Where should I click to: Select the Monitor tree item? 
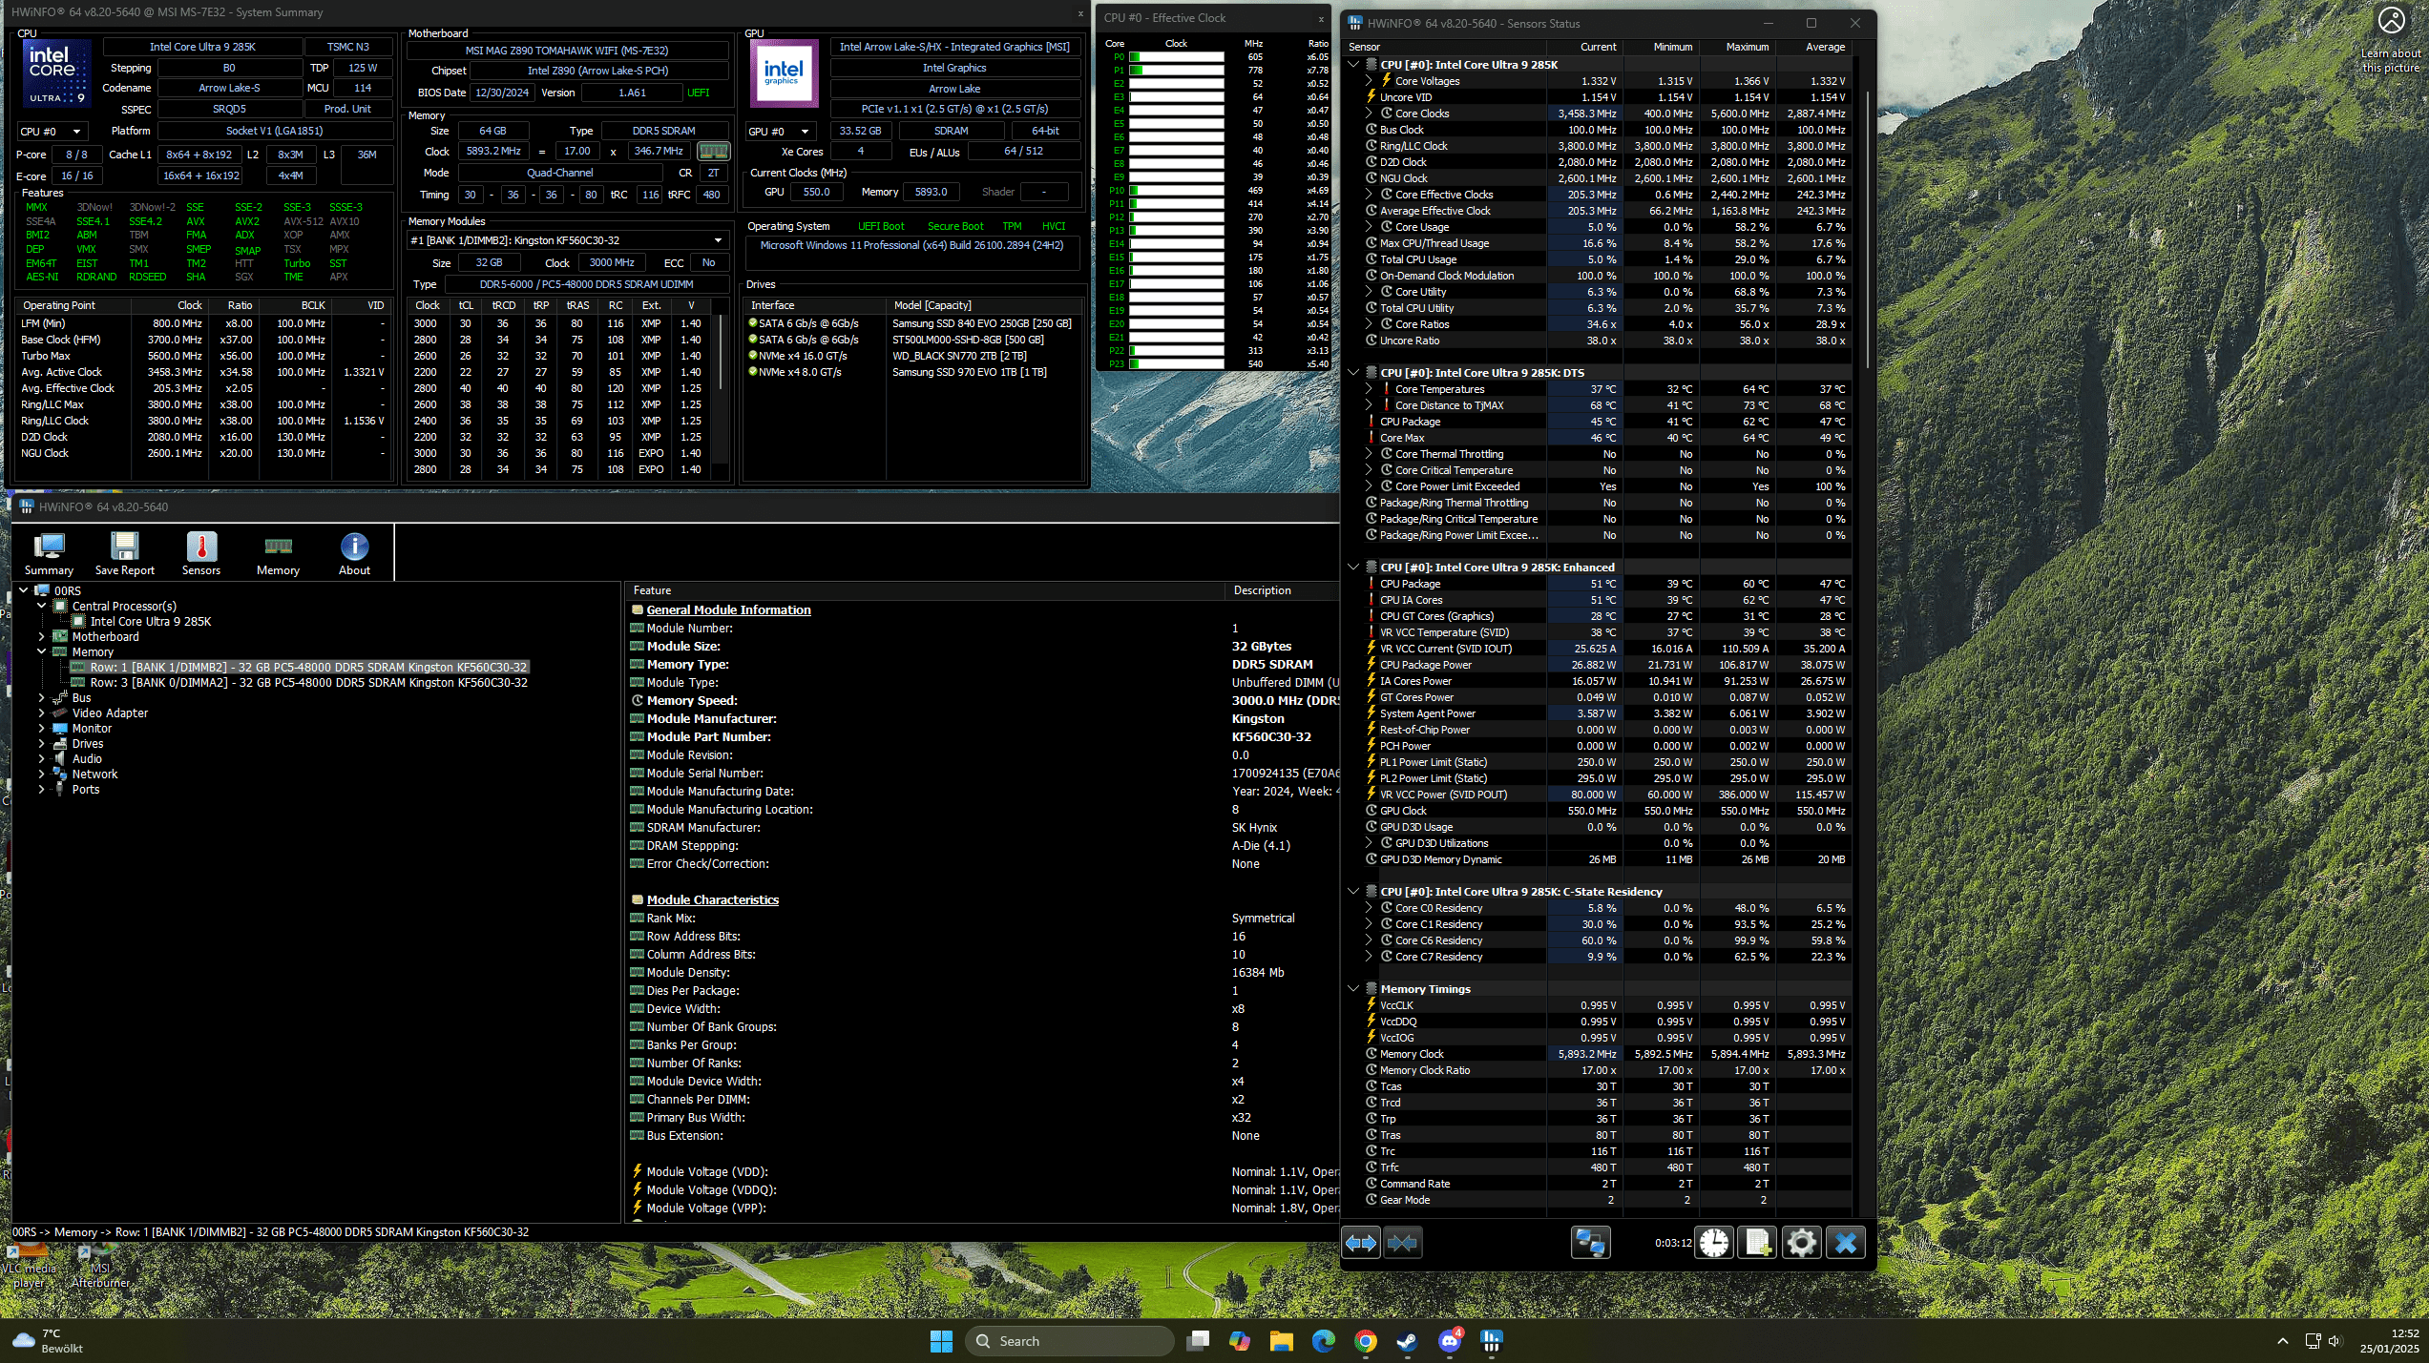click(92, 728)
